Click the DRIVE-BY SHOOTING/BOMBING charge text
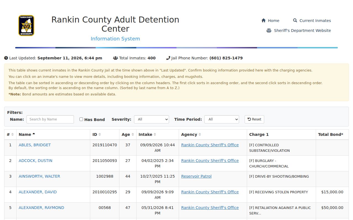 (279, 176)
